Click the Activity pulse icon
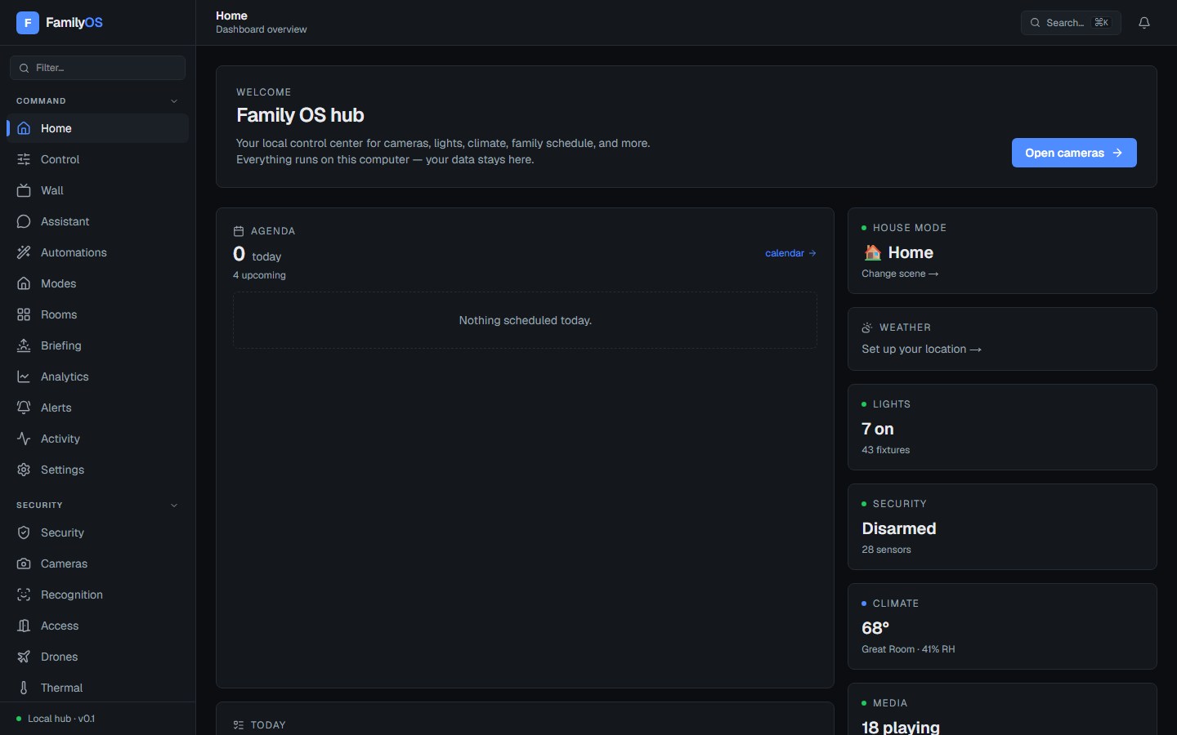 pos(24,439)
